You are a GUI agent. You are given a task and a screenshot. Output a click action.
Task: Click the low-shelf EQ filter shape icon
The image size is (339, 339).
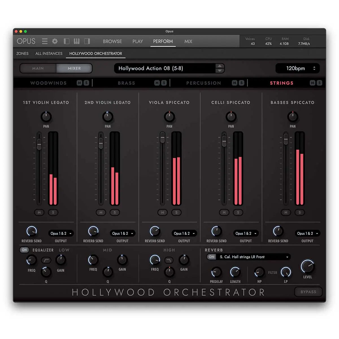click(x=46, y=260)
